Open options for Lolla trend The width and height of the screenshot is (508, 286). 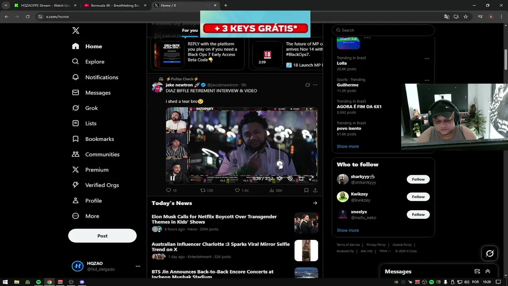click(427, 58)
